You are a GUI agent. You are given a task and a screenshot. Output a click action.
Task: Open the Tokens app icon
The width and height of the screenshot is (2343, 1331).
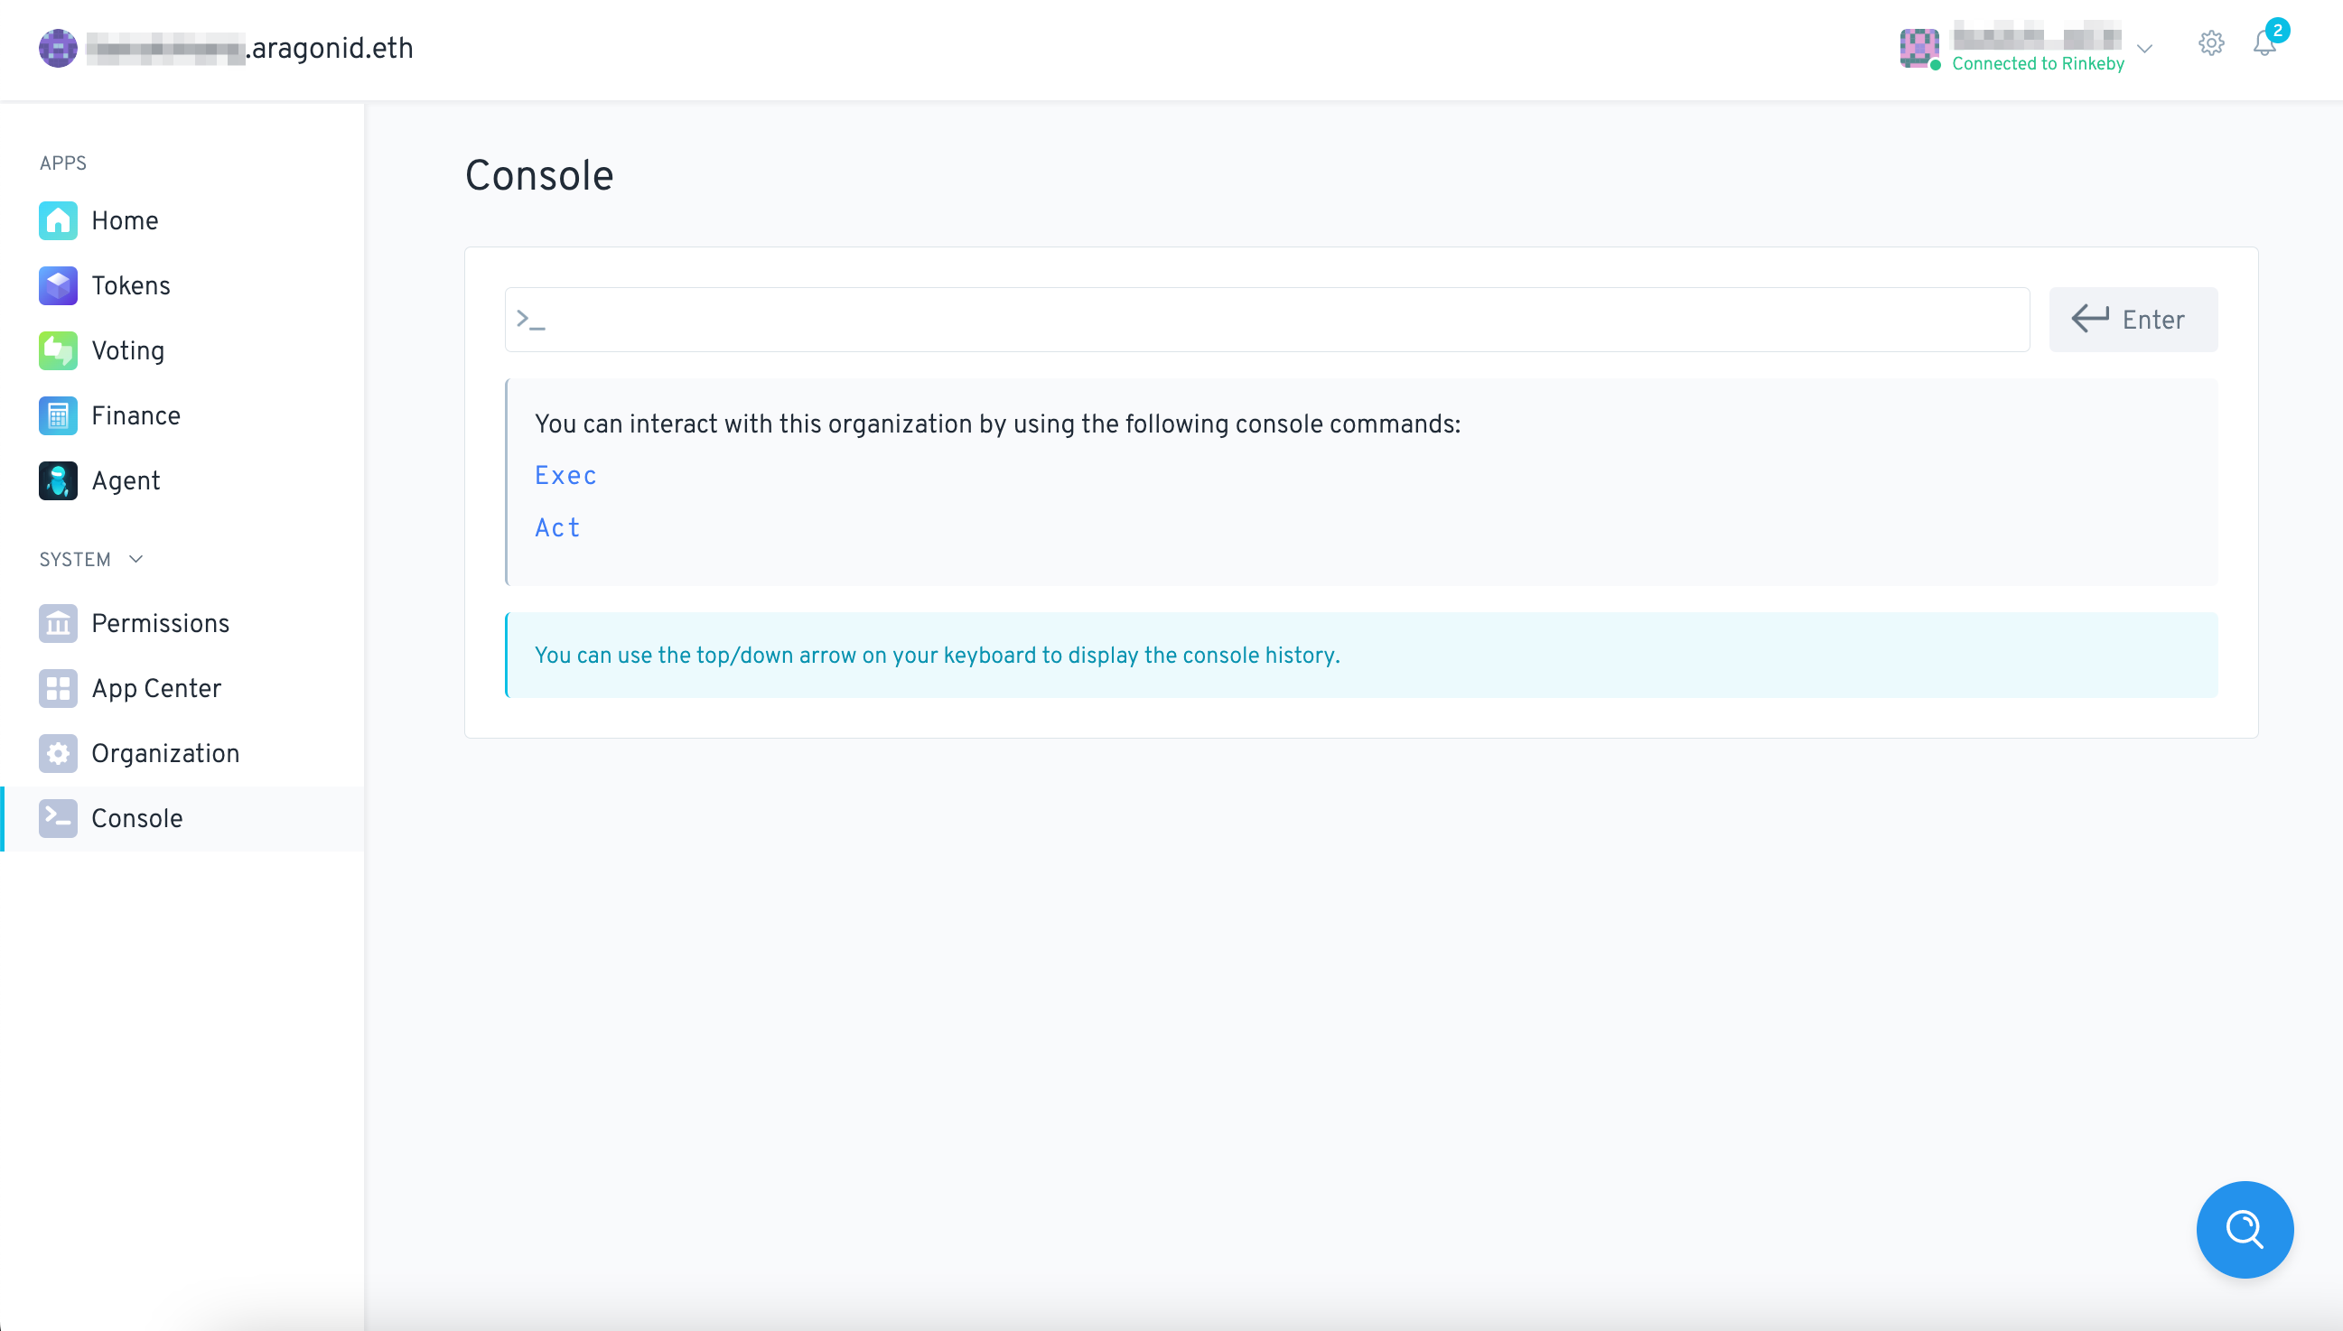click(x=58, y=286)
